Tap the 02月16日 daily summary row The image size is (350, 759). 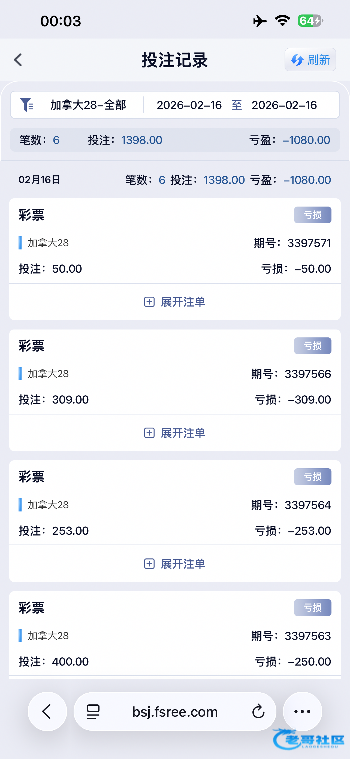(175, 180)
